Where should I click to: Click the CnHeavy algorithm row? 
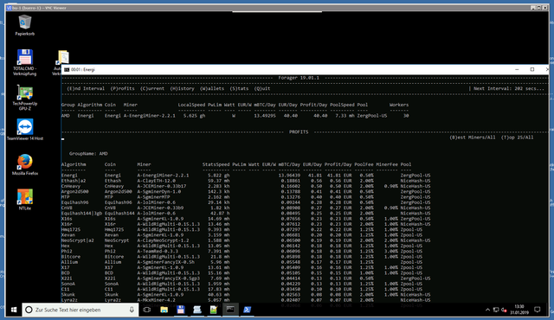(246, 186)
